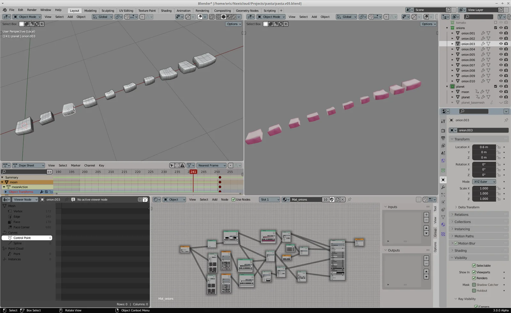Open the Animation workspace tab
This screenshot has width=511, height=313.
pos(183,10)
